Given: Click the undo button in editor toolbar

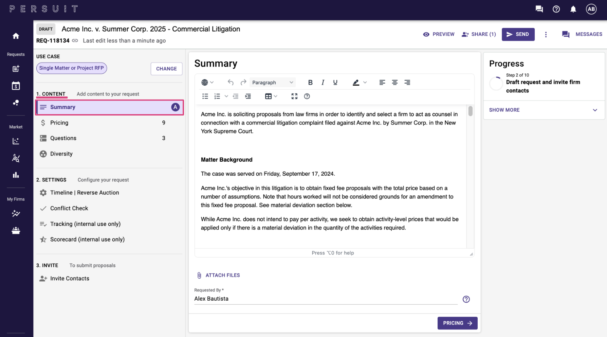Looking at the screenshot, I should [x=231, y=82].
